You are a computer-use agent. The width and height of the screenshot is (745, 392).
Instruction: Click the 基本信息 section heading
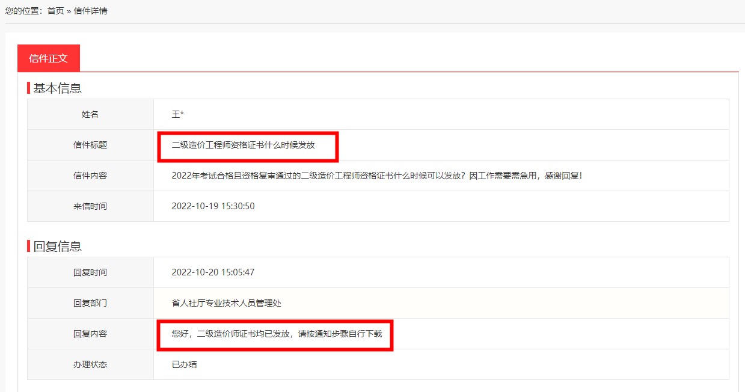click(57, 88)
